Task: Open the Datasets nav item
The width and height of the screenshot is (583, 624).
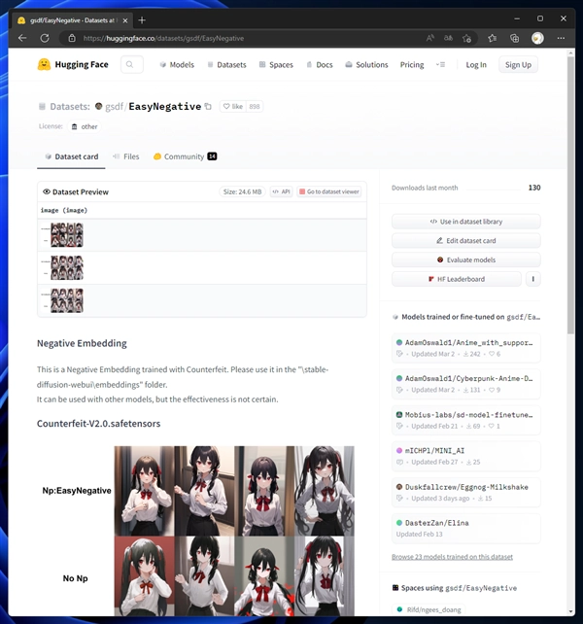Action: (x=226, y=64)
